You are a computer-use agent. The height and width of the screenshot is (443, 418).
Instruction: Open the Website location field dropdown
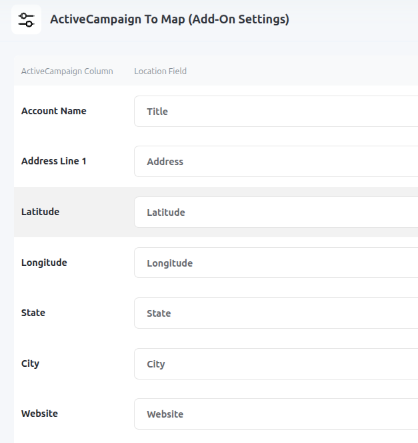[276, 414]
